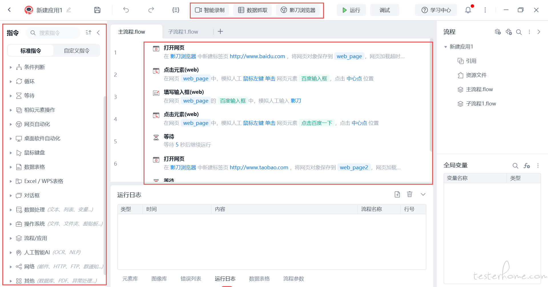This screenshot has width=548, height=287.
Task: Expand 条件判断 category
Action: [11, 67]
